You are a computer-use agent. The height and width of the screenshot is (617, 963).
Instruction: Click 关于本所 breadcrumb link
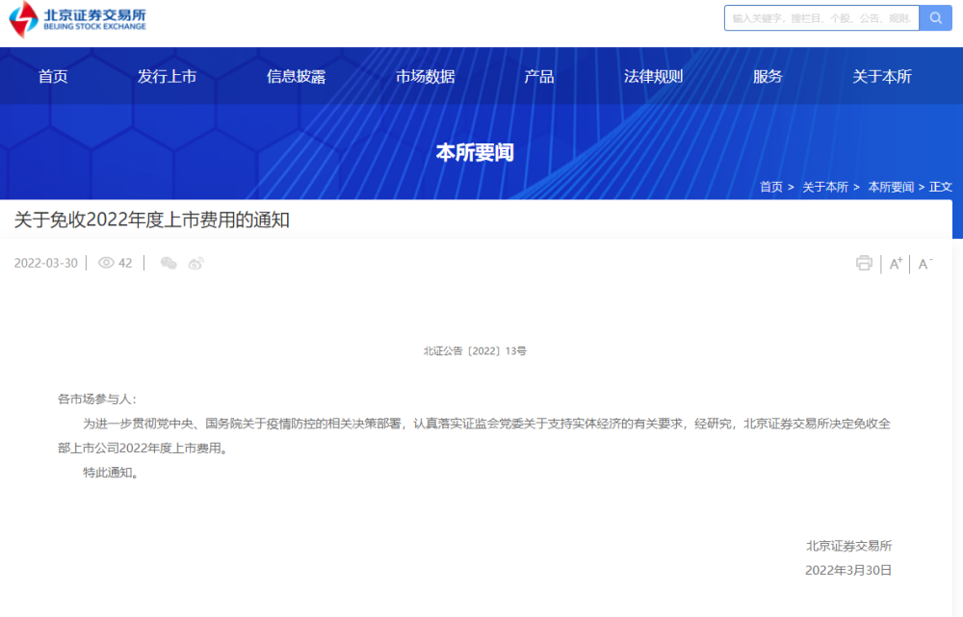click(x=824, y=187)
